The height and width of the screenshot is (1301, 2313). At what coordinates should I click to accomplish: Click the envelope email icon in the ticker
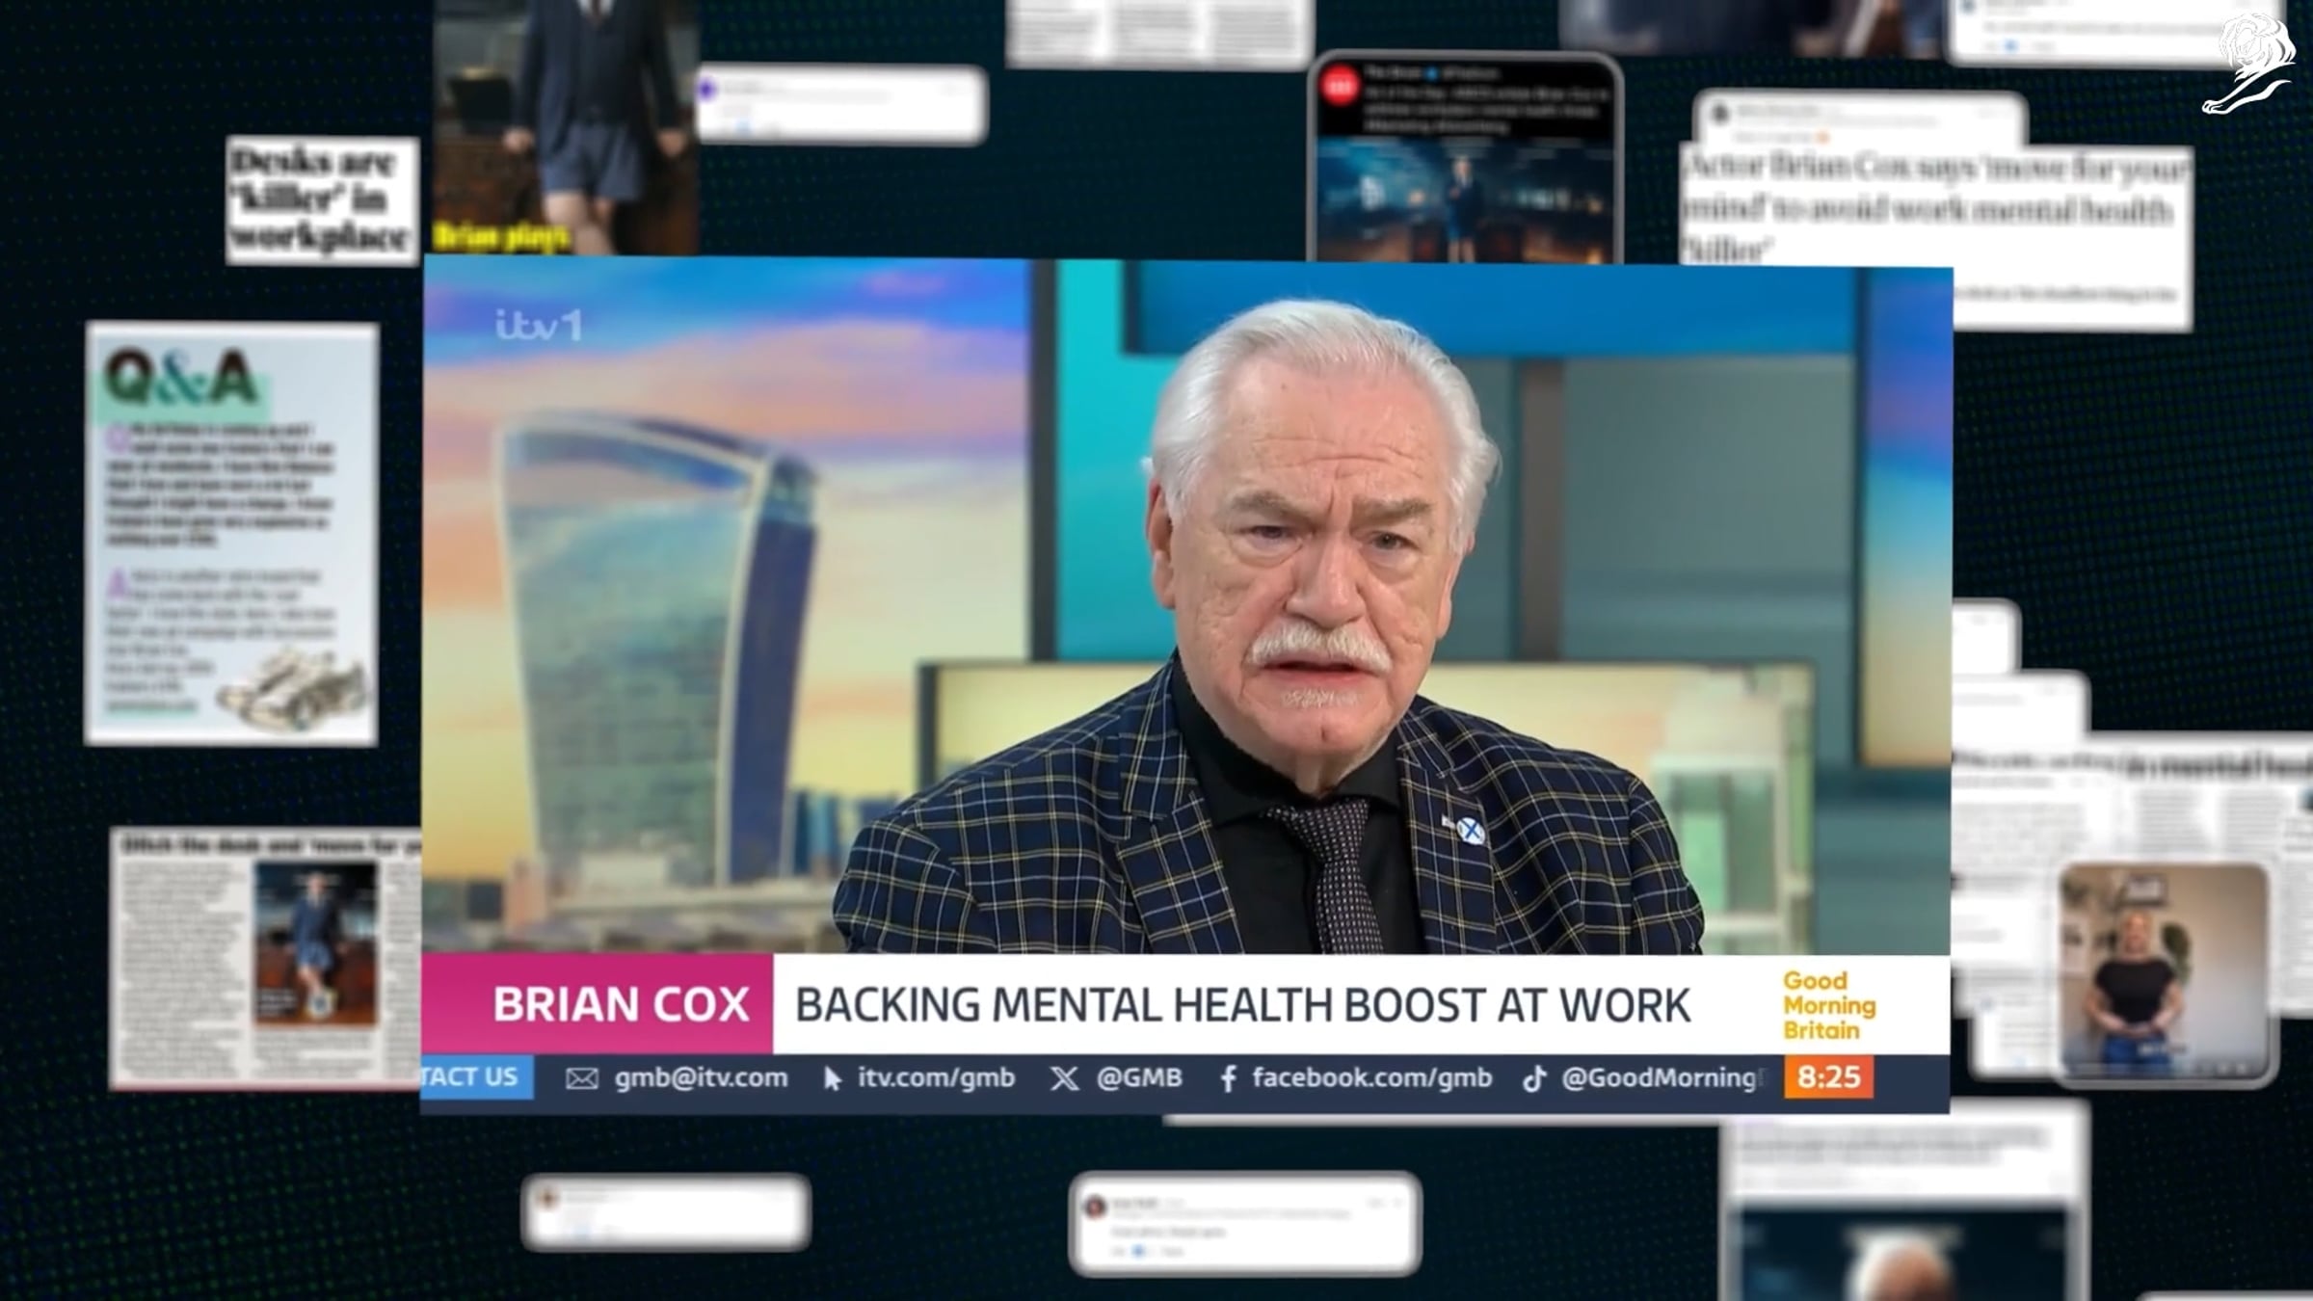point(581,1078)
